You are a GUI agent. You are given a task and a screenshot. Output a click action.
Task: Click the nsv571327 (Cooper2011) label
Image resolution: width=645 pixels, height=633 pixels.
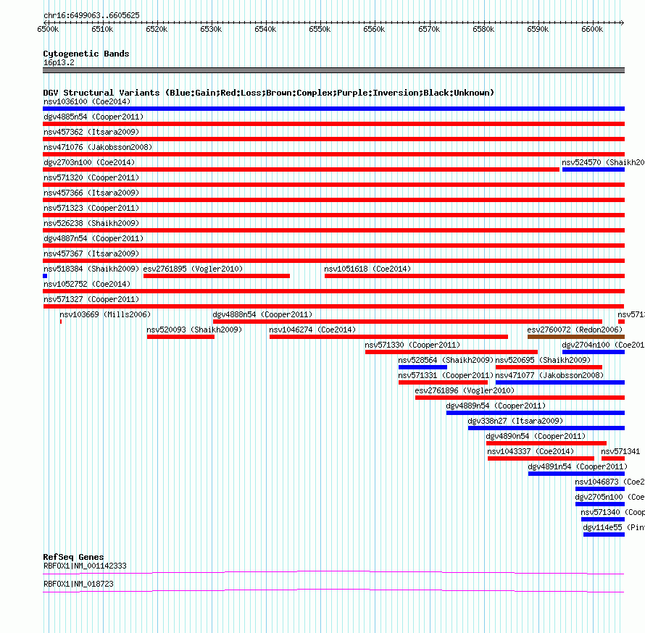click(91, 299)
